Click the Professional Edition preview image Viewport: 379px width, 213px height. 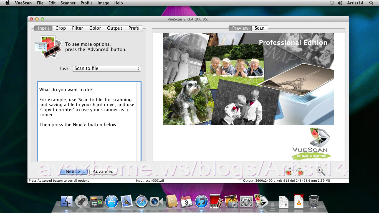[248, 79]
